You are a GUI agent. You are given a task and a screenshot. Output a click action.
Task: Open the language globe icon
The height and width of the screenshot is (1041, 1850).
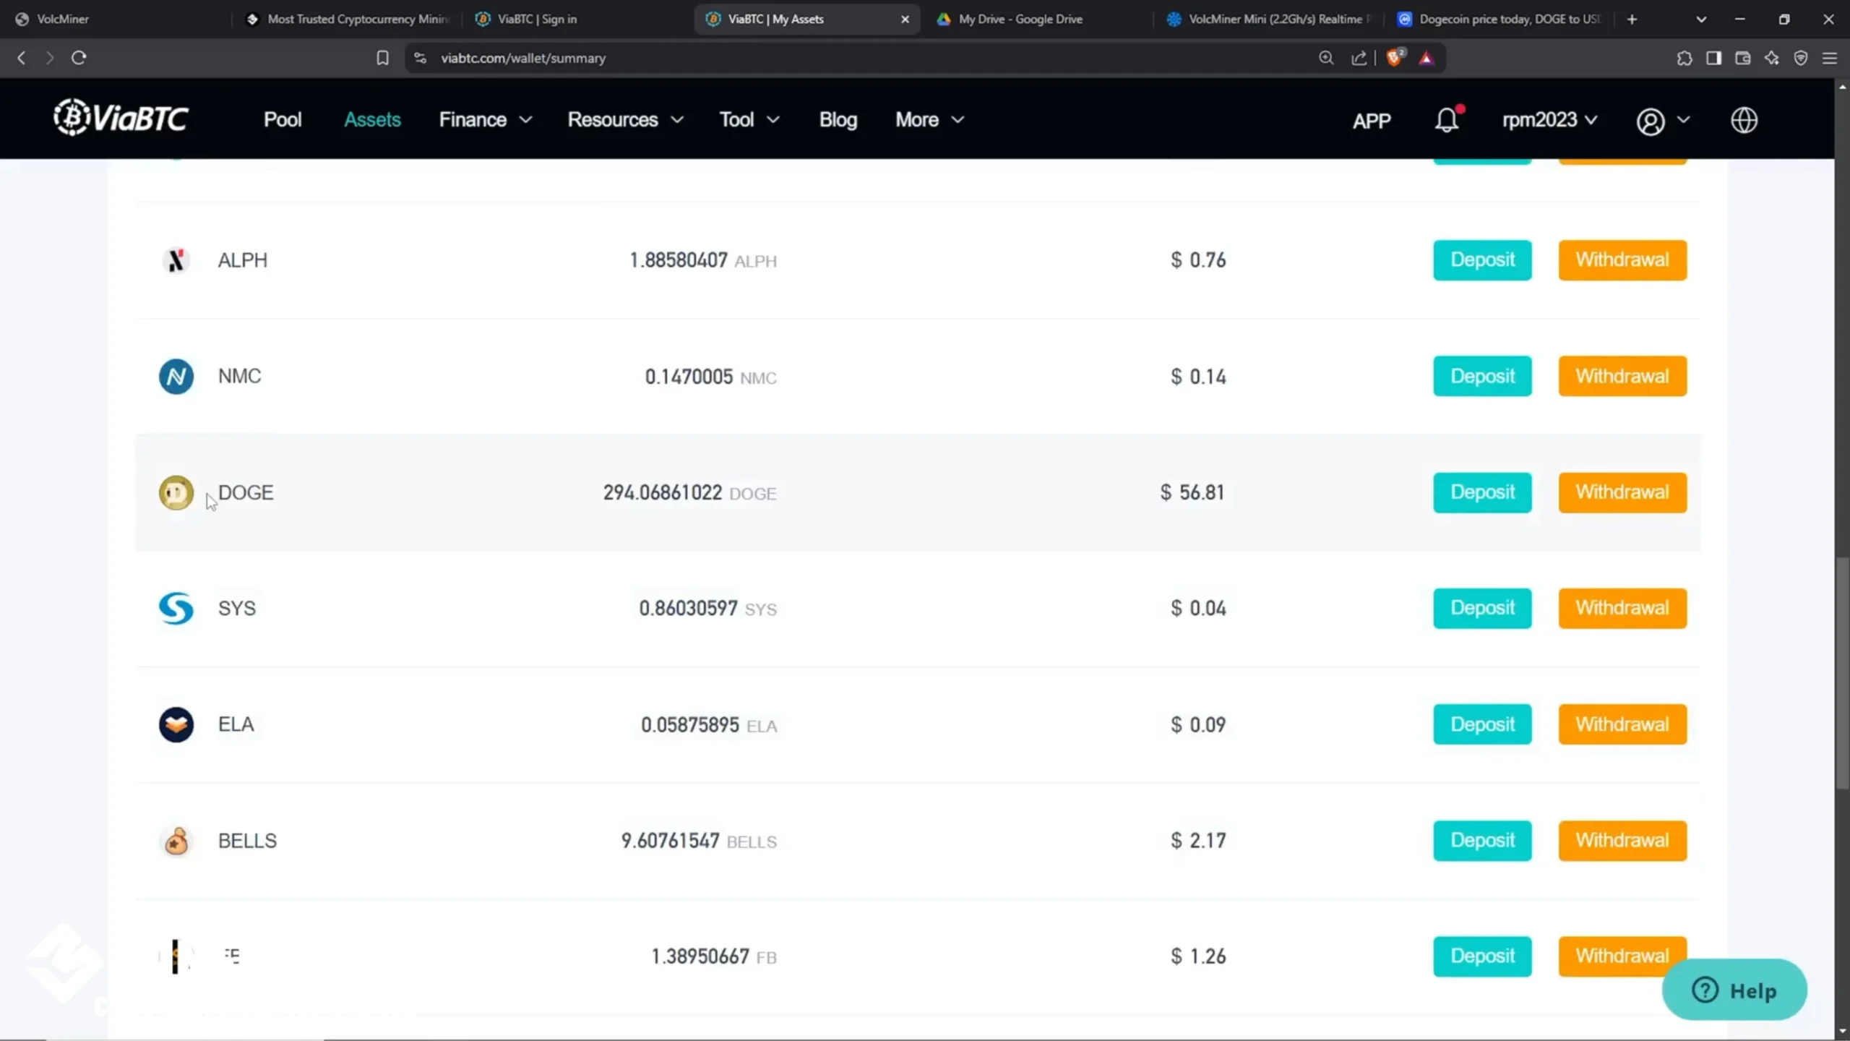coord(1744,120)
